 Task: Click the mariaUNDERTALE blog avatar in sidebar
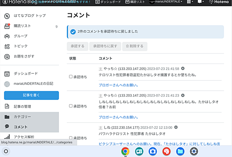point(7,84)
